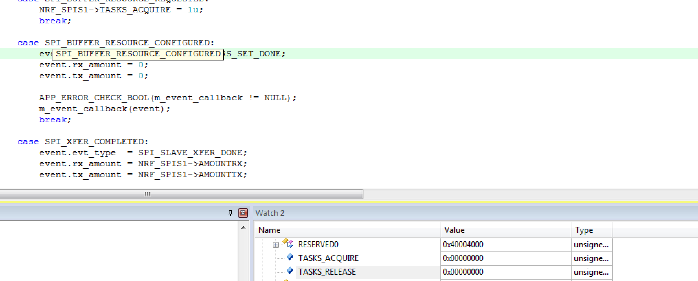Click the left panel scroll-up arrow

pyautogui.click(x=243, y=227)
